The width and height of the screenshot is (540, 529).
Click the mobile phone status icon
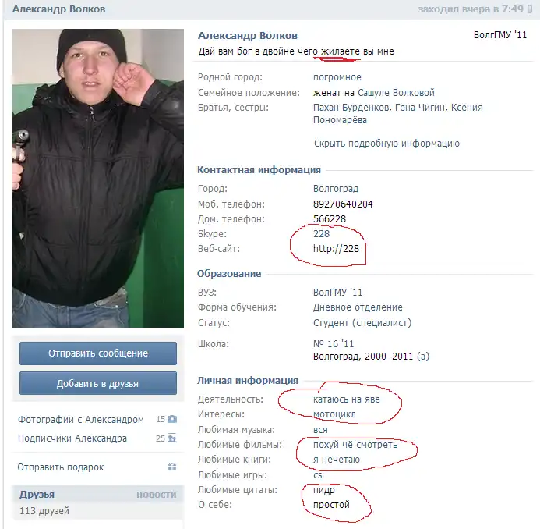click(530, 9)
